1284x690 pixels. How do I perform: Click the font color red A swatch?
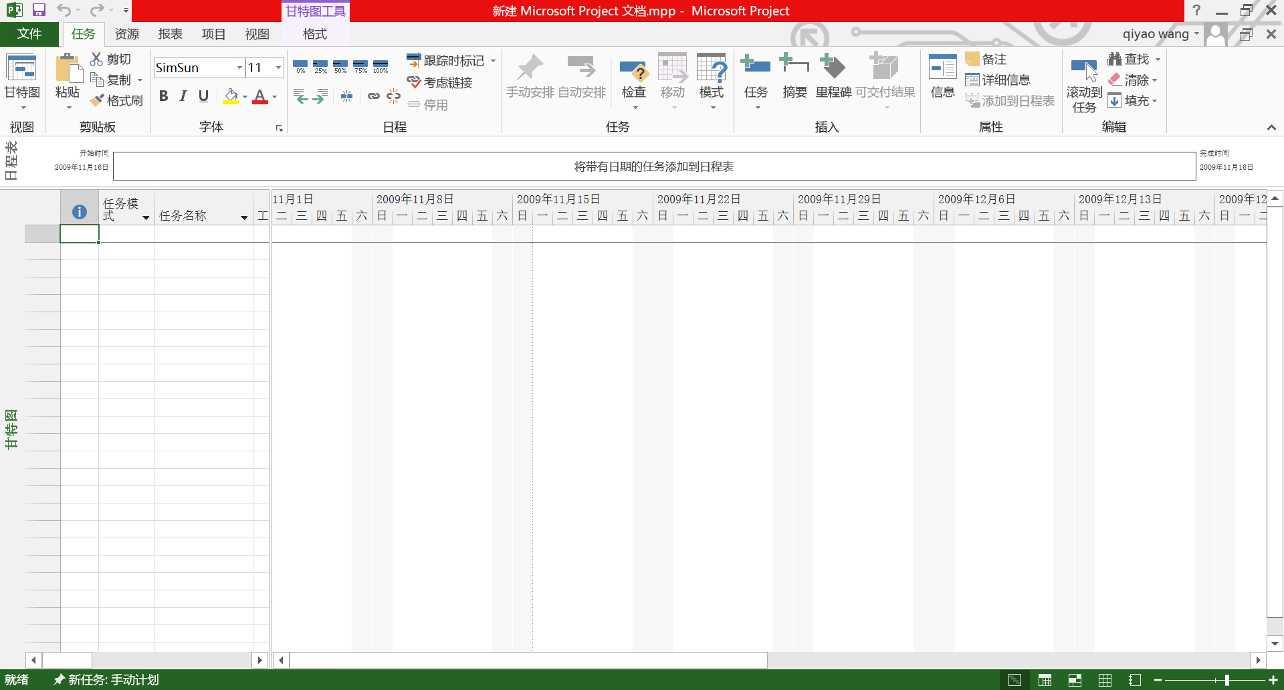260,96
